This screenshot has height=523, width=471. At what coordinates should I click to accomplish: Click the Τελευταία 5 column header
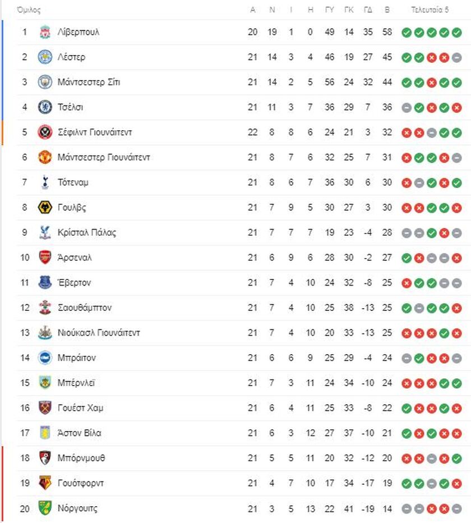point(430,10)
